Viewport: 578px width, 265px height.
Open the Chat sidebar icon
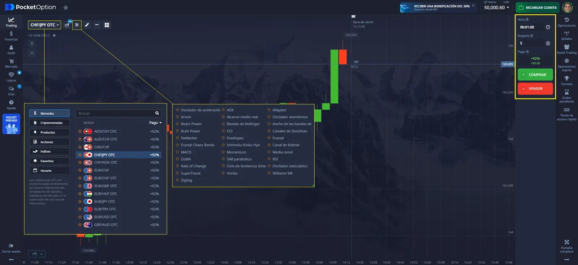(11, 90)
